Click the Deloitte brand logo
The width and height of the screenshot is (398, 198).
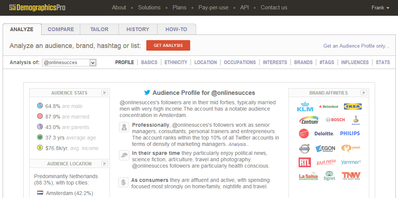[x=324, y=133]
